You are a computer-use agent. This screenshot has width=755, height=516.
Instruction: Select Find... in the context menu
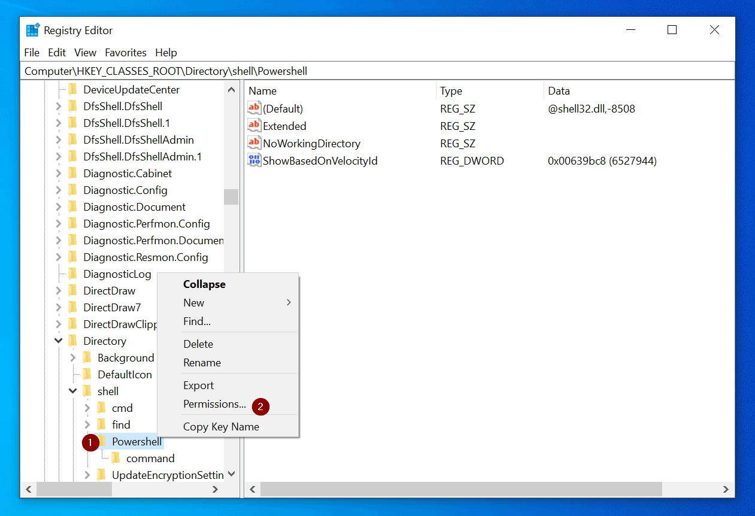pyautogui.click(x=228, y=321)
